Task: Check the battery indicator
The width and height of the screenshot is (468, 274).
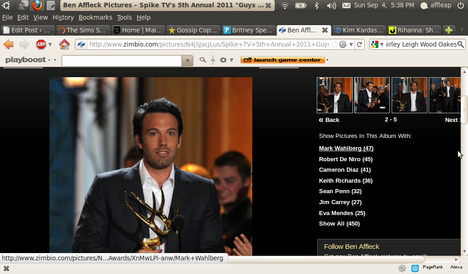Action: click(x=301, y=5)
